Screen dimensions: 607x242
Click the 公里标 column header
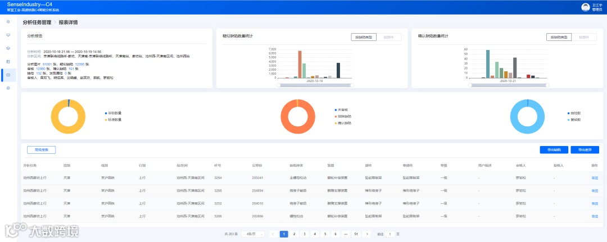point(257,165)
